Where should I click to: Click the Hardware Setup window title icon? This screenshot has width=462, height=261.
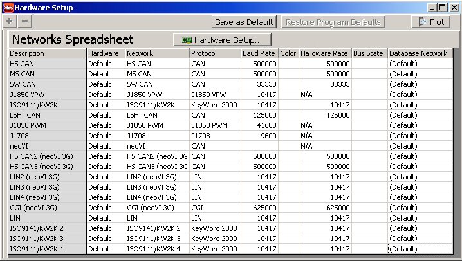8,7
